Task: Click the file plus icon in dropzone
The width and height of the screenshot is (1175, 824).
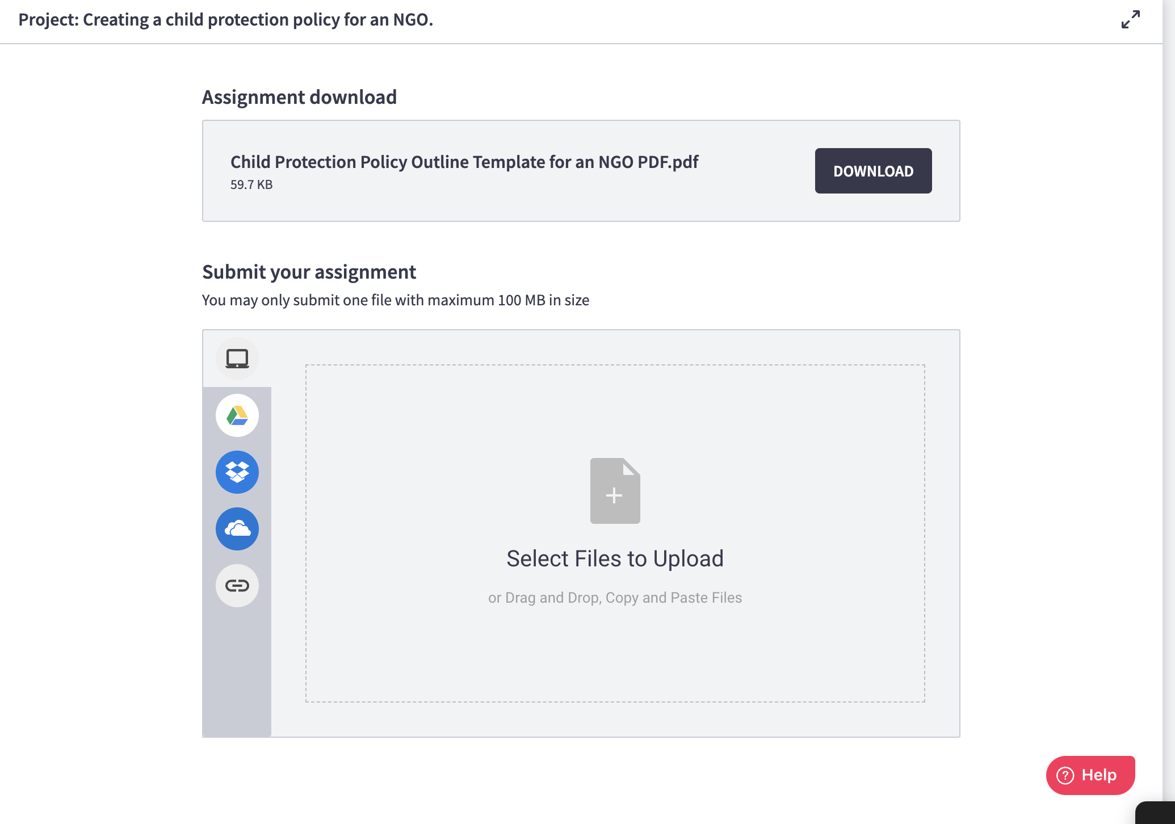Action: tap(615, 491)
